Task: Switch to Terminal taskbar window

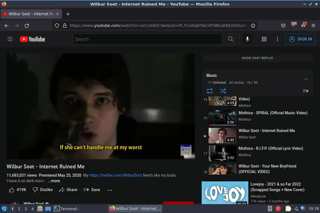Action: (x=67, y=209)
